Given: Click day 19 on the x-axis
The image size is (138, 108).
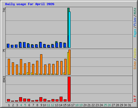Looking at the screenshot, I should (x=81, y=105).
